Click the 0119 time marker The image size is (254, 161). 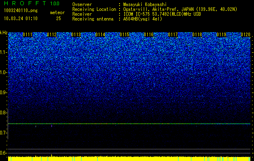click(x=221, y=35)
